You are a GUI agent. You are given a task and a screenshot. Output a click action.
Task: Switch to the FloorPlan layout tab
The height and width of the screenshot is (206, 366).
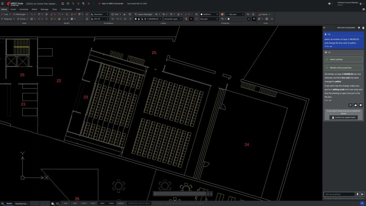tap(21, 203)
